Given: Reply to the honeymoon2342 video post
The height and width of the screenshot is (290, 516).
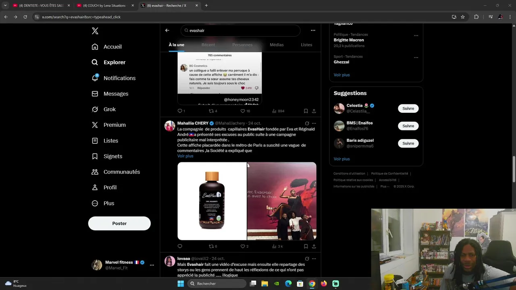Looking at the screenshot, I should [180, 111].
